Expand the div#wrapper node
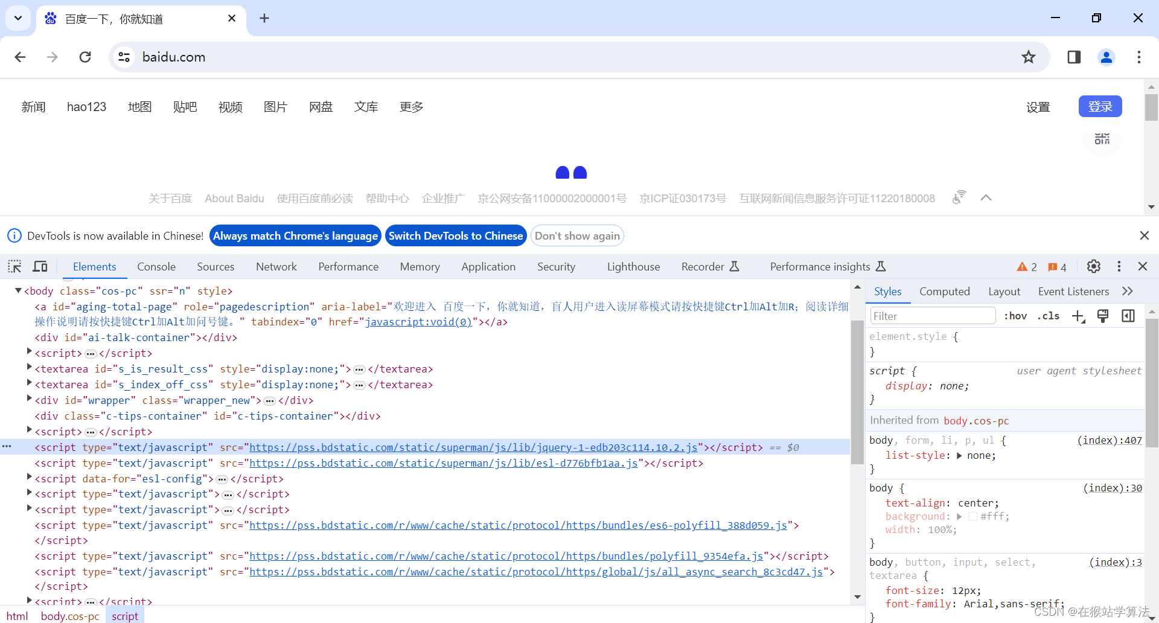The image size is (1159, 623). (x=29, y=397)
